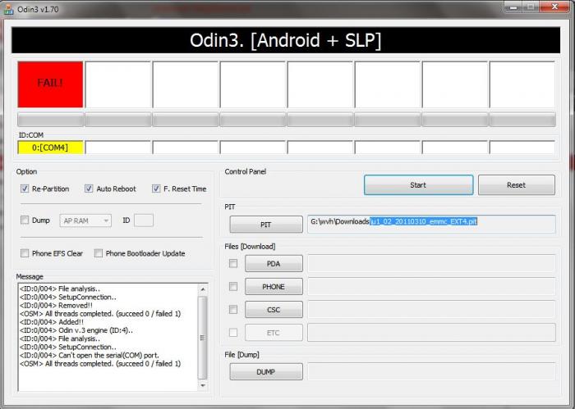575x409 pixels.
Task: Click the Message log scroll down arrow
Action: (x=202, y=385)
